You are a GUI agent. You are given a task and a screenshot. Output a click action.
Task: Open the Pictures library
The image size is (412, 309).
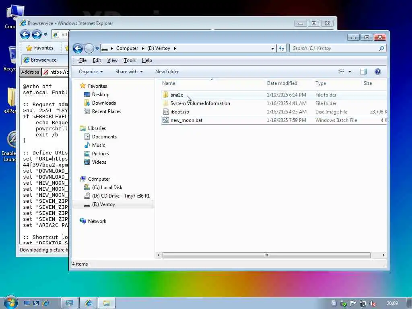pyautogui.click(x=100, y=153)
